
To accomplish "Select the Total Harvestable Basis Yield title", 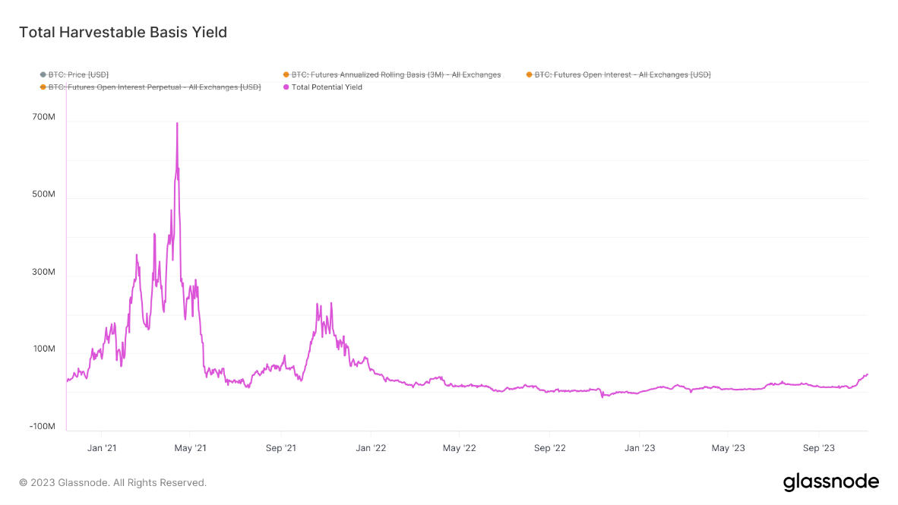I will point(122,32).
